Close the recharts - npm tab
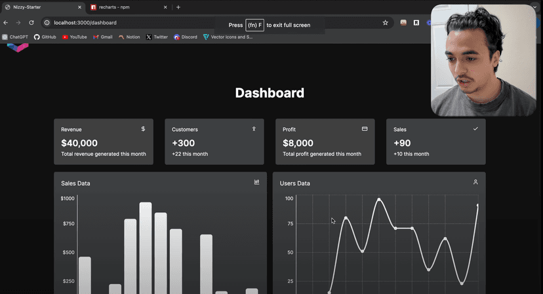543x294 pixels. [165, 7]
